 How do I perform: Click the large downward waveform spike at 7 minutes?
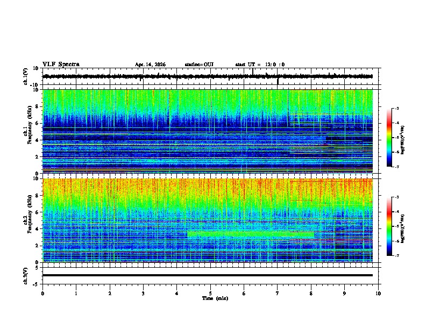[x=278, y=81]
